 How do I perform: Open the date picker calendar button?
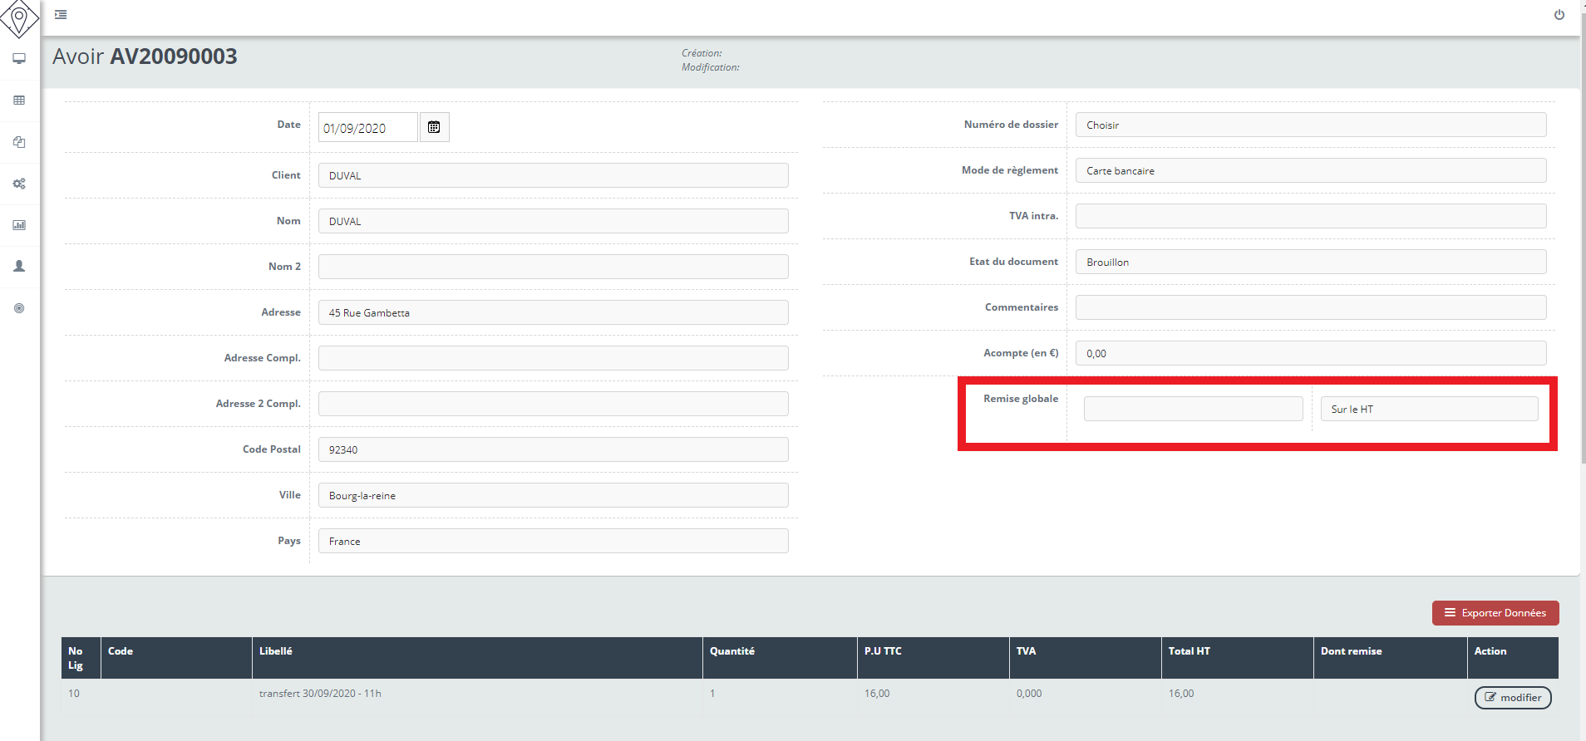click(x=434, y=127)
